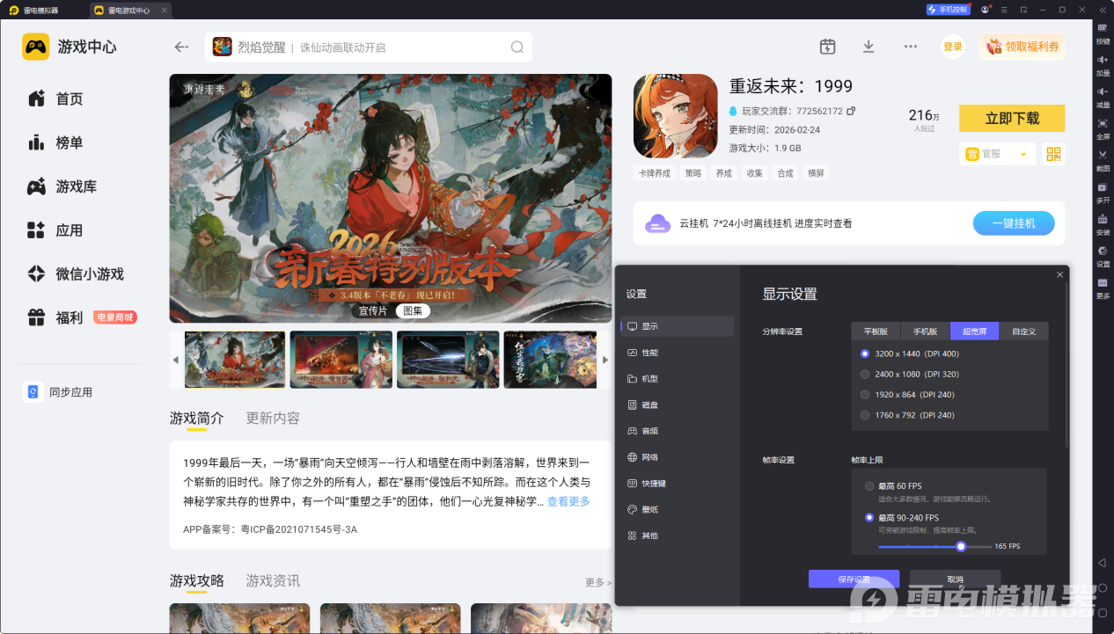Select 最高 60 FPS radio option
This screenshot has height=634, width=1114.
869,486
